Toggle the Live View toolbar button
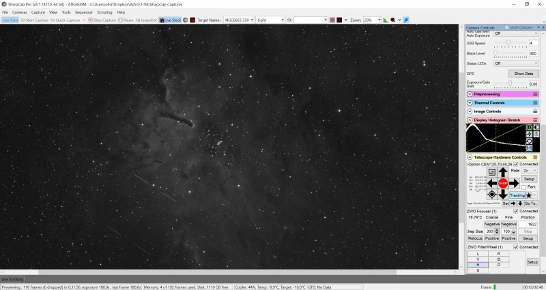The image size is (546, 290). [10, 20]
